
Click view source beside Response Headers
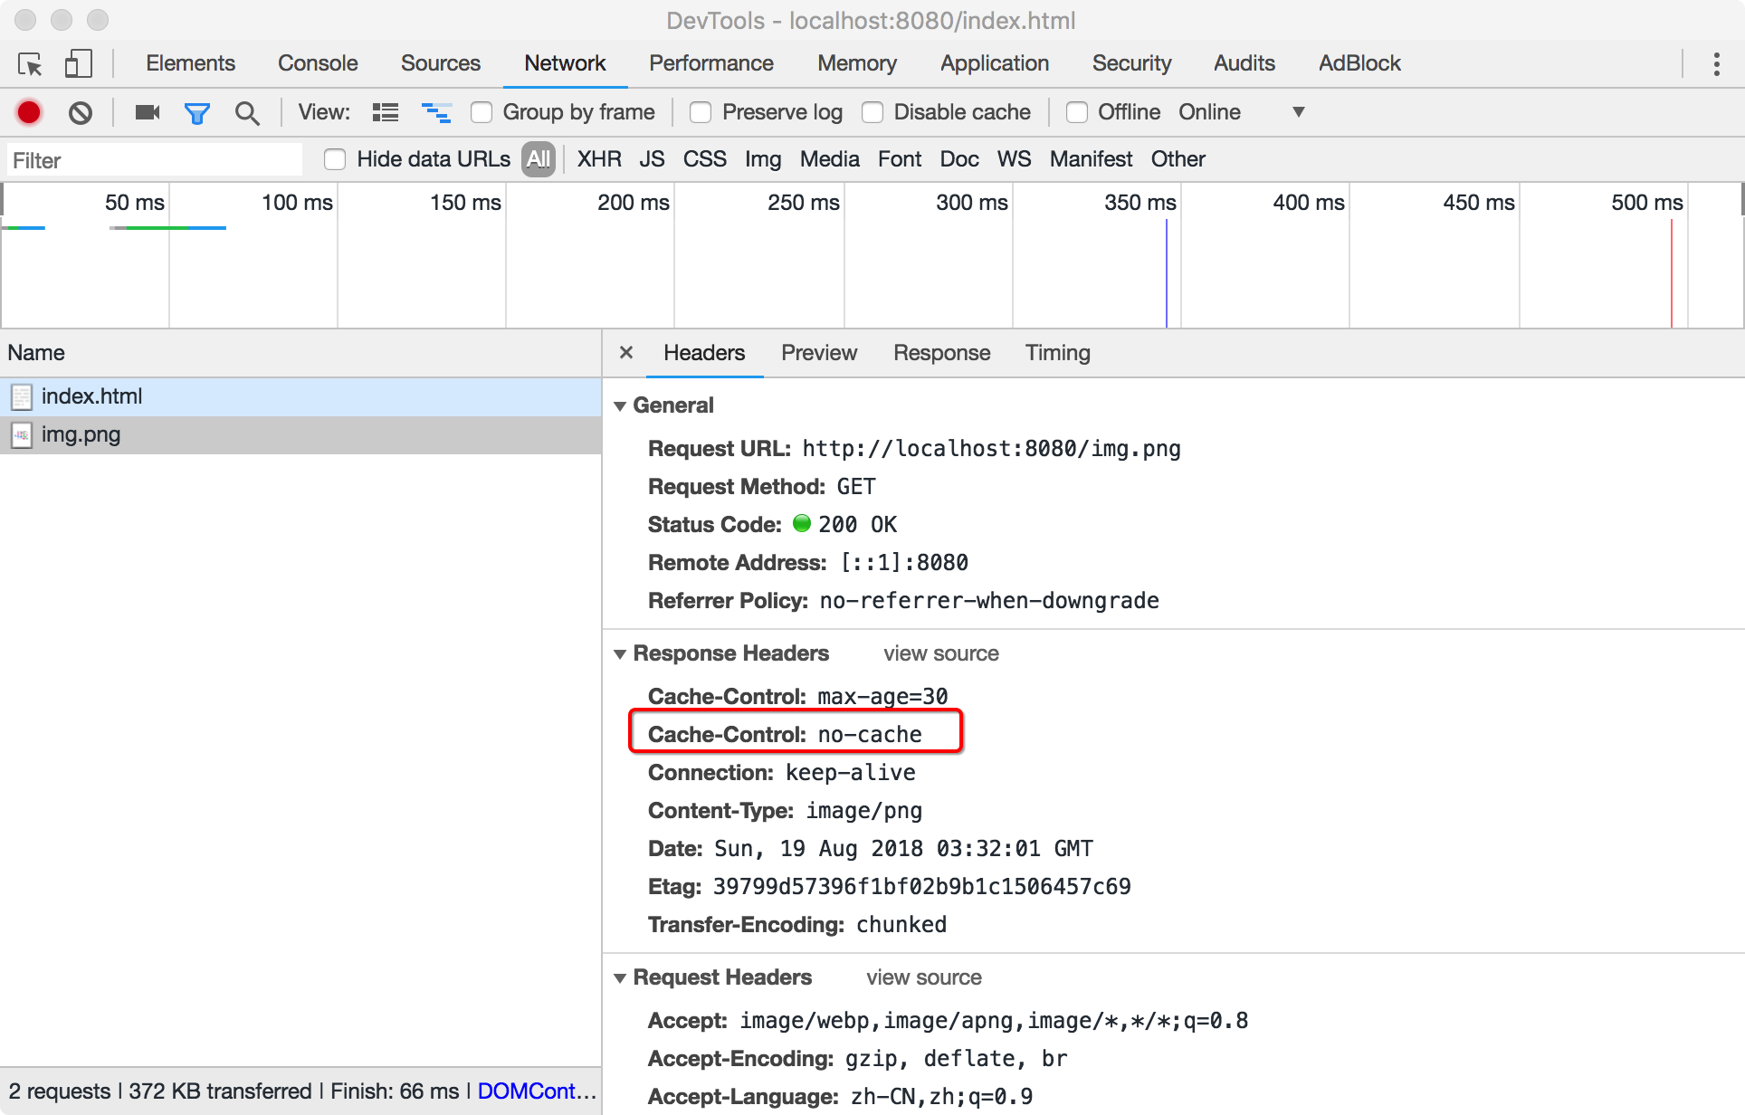point(940,653)
